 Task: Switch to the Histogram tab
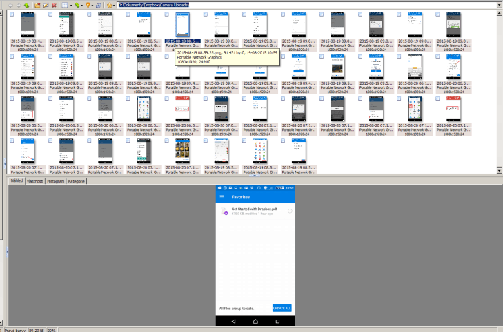point(56,181)
